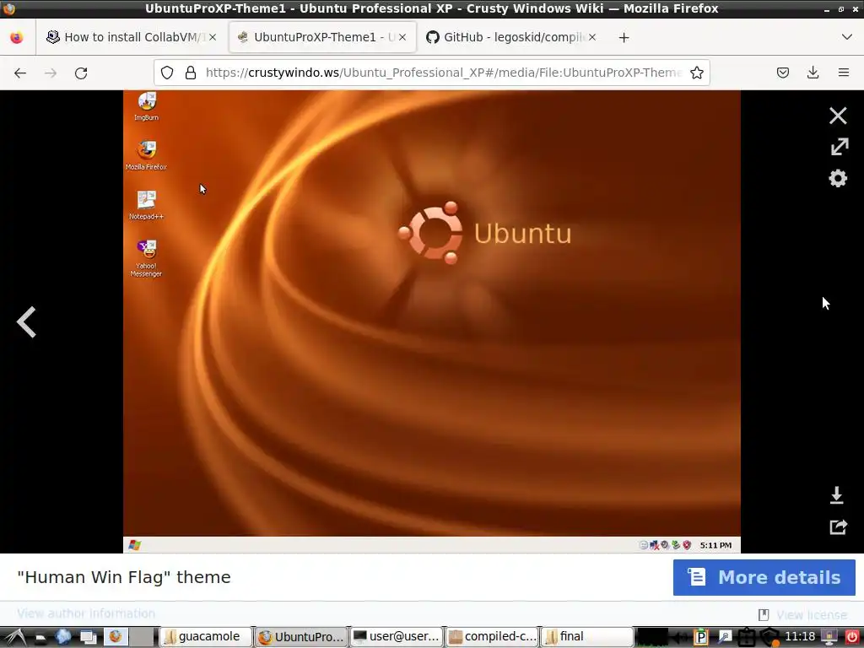Switch to final folder taskbar window
The width and height of the screenshot is (864, 648).
tap(587, 636)
